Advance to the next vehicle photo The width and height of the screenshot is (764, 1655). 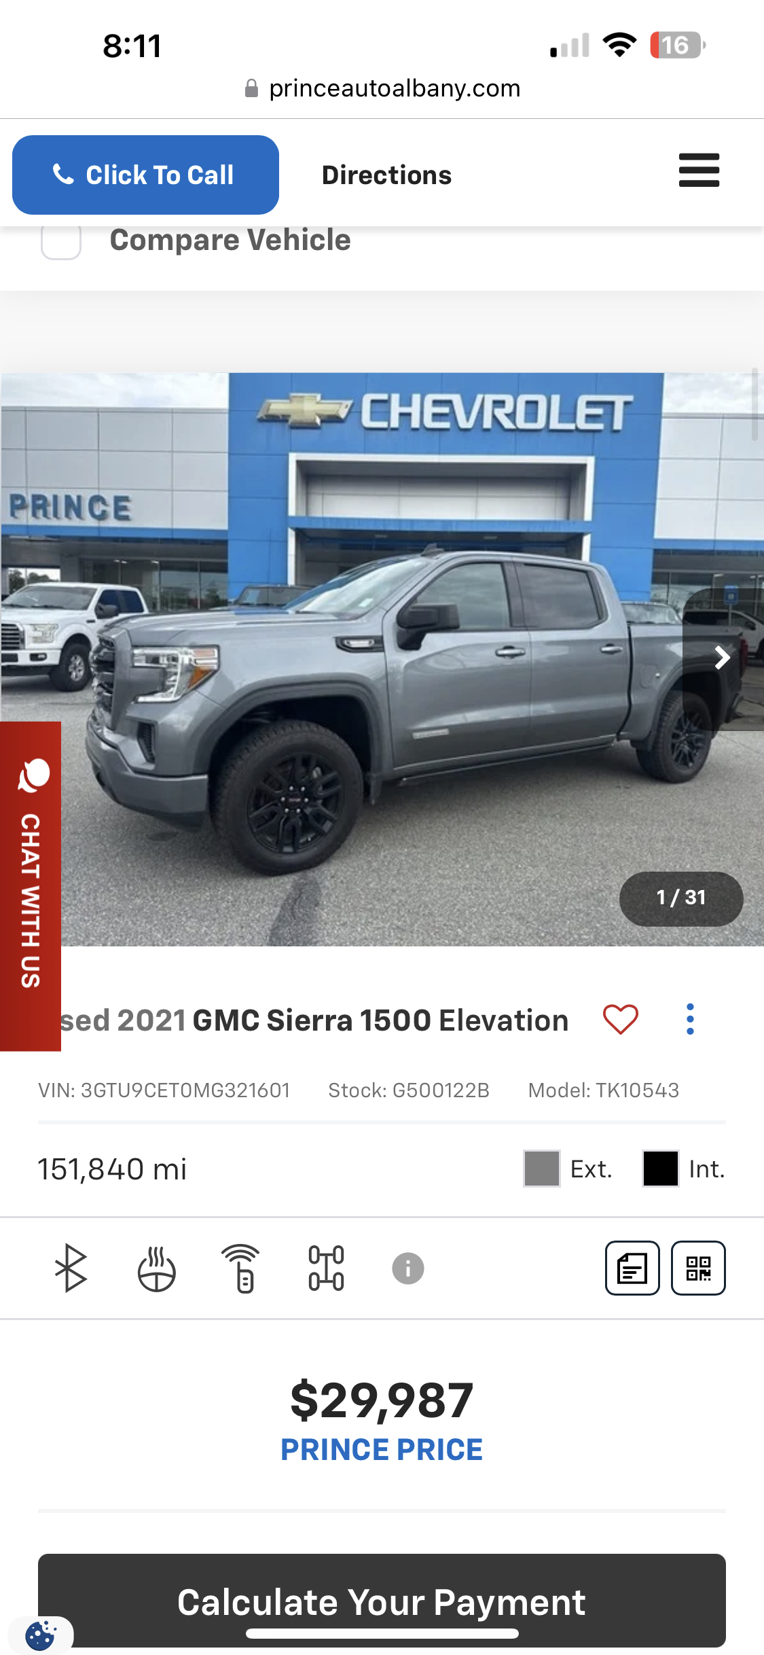(723, 658)
